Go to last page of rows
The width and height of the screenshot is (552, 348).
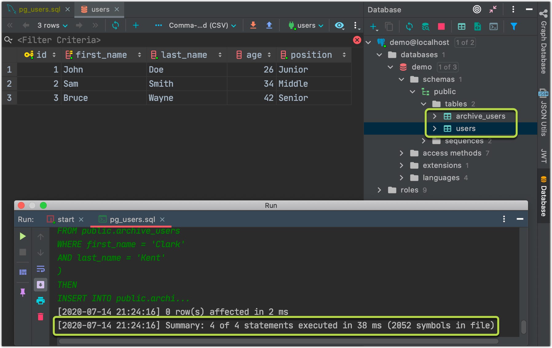95,25
